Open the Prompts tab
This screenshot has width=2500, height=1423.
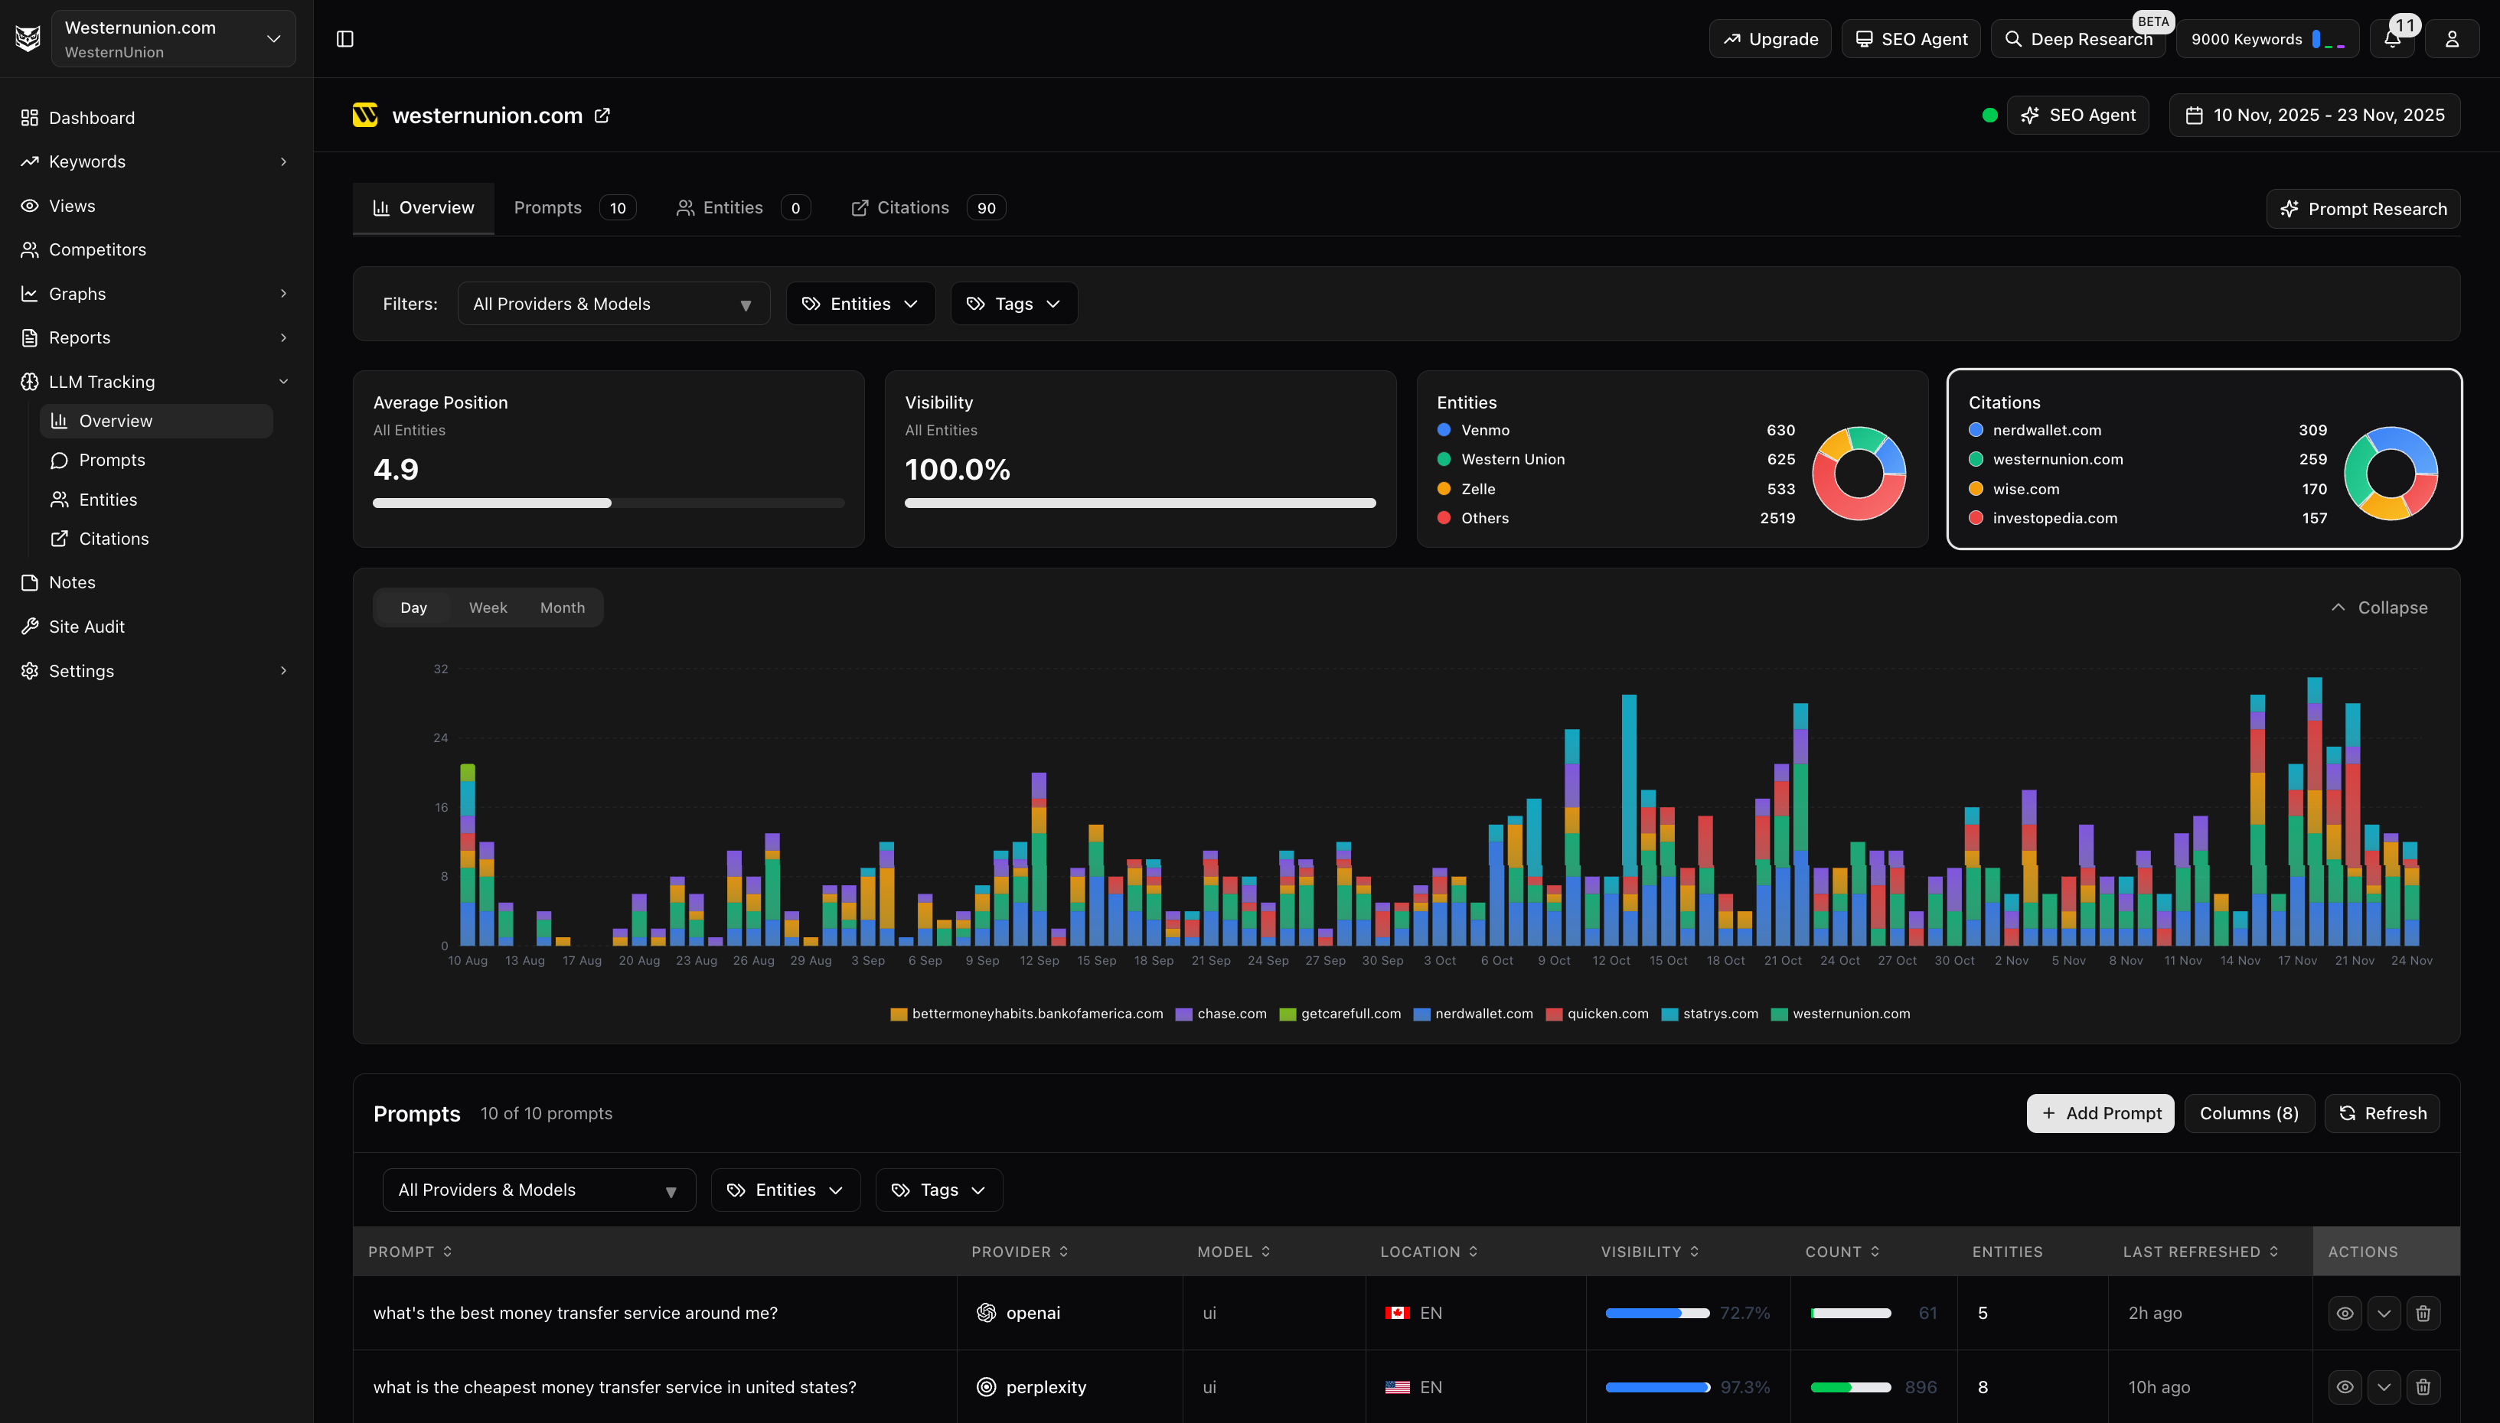(547, 207)
